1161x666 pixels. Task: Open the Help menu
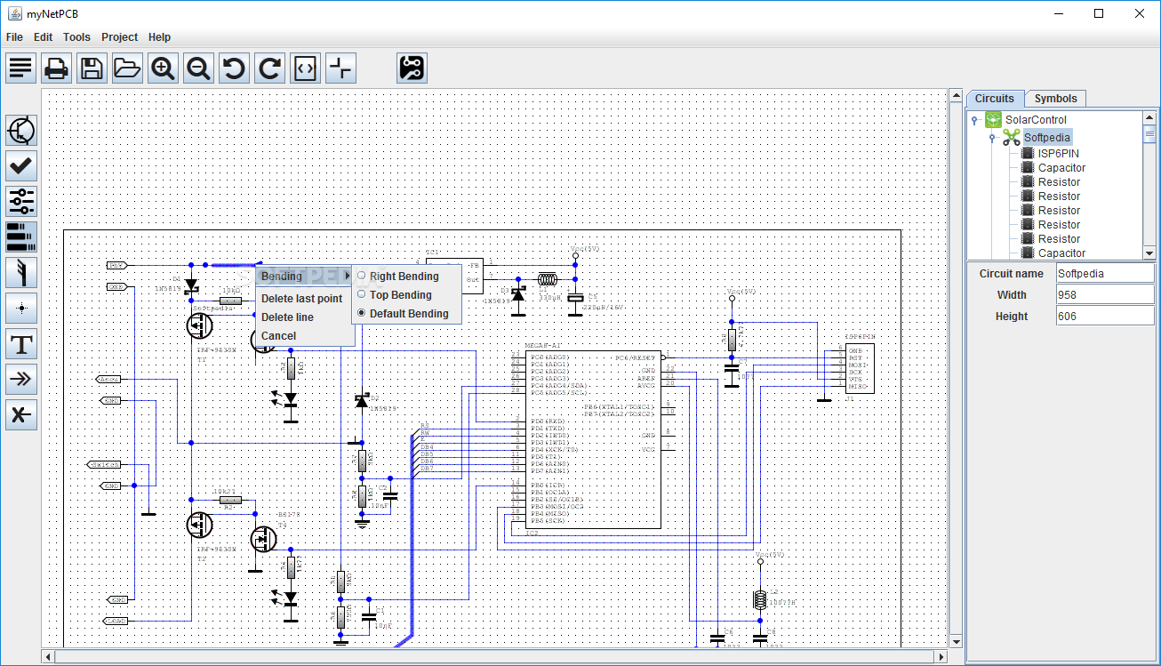pos(159,37)
